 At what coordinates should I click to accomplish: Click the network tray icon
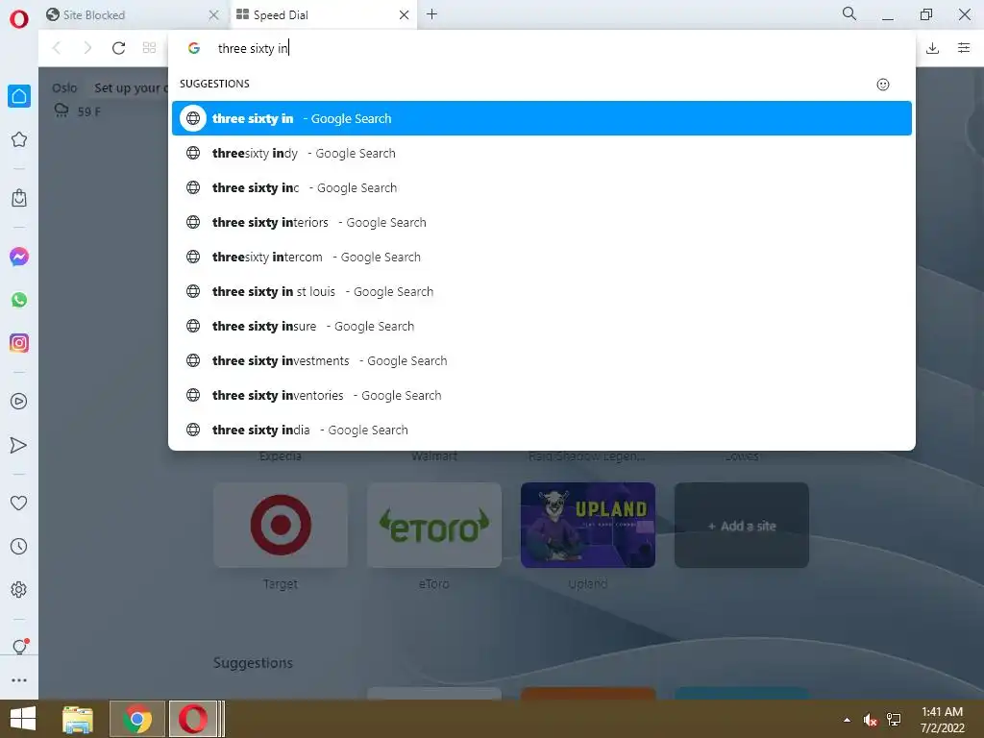click(894, 720)
